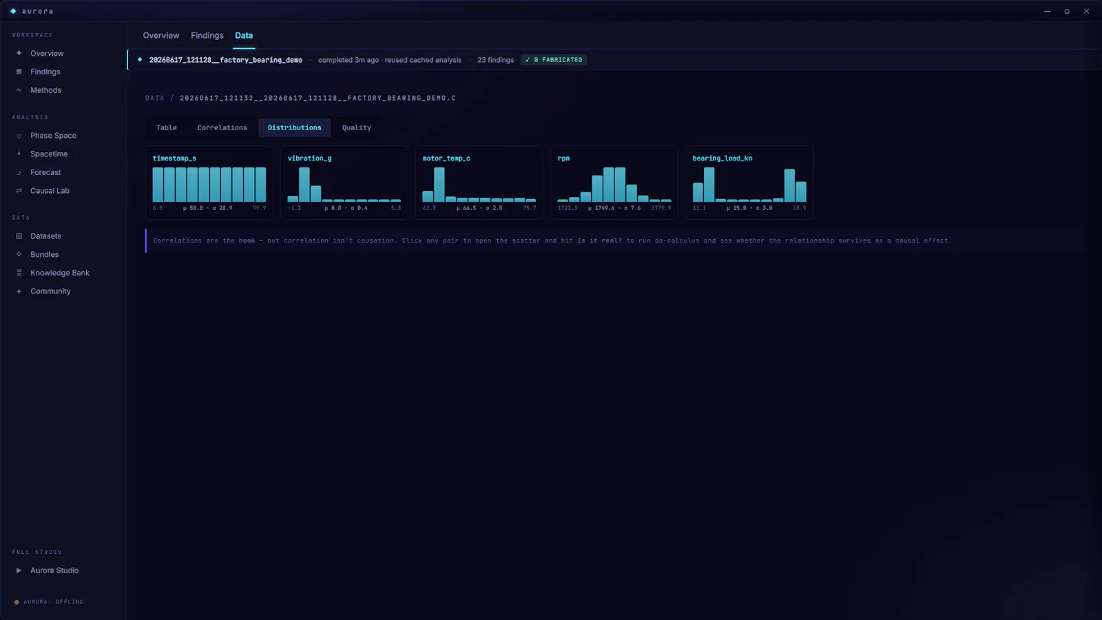
Task: Open the rpm histogram card
Action: click(614, 183)
